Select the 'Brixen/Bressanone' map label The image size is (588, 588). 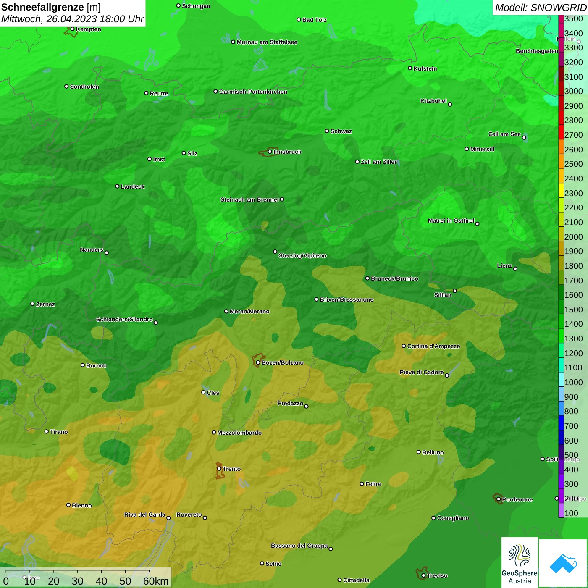346,299
